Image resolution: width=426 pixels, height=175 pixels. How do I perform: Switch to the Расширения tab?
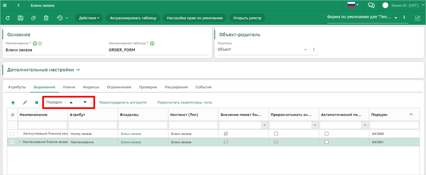(x=176, y=87)
